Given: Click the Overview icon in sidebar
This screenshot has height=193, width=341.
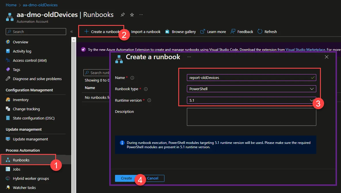Looking at the screenshot, I should pyautogui.click(x=8, y=42).
